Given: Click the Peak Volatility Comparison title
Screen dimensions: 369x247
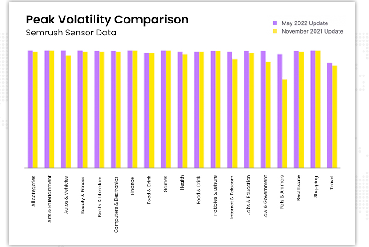Looking at the screenshot, I should tap(107, 20).
